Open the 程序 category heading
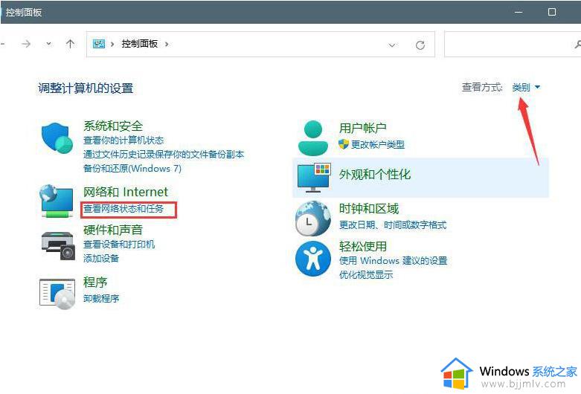 [95, 282]
